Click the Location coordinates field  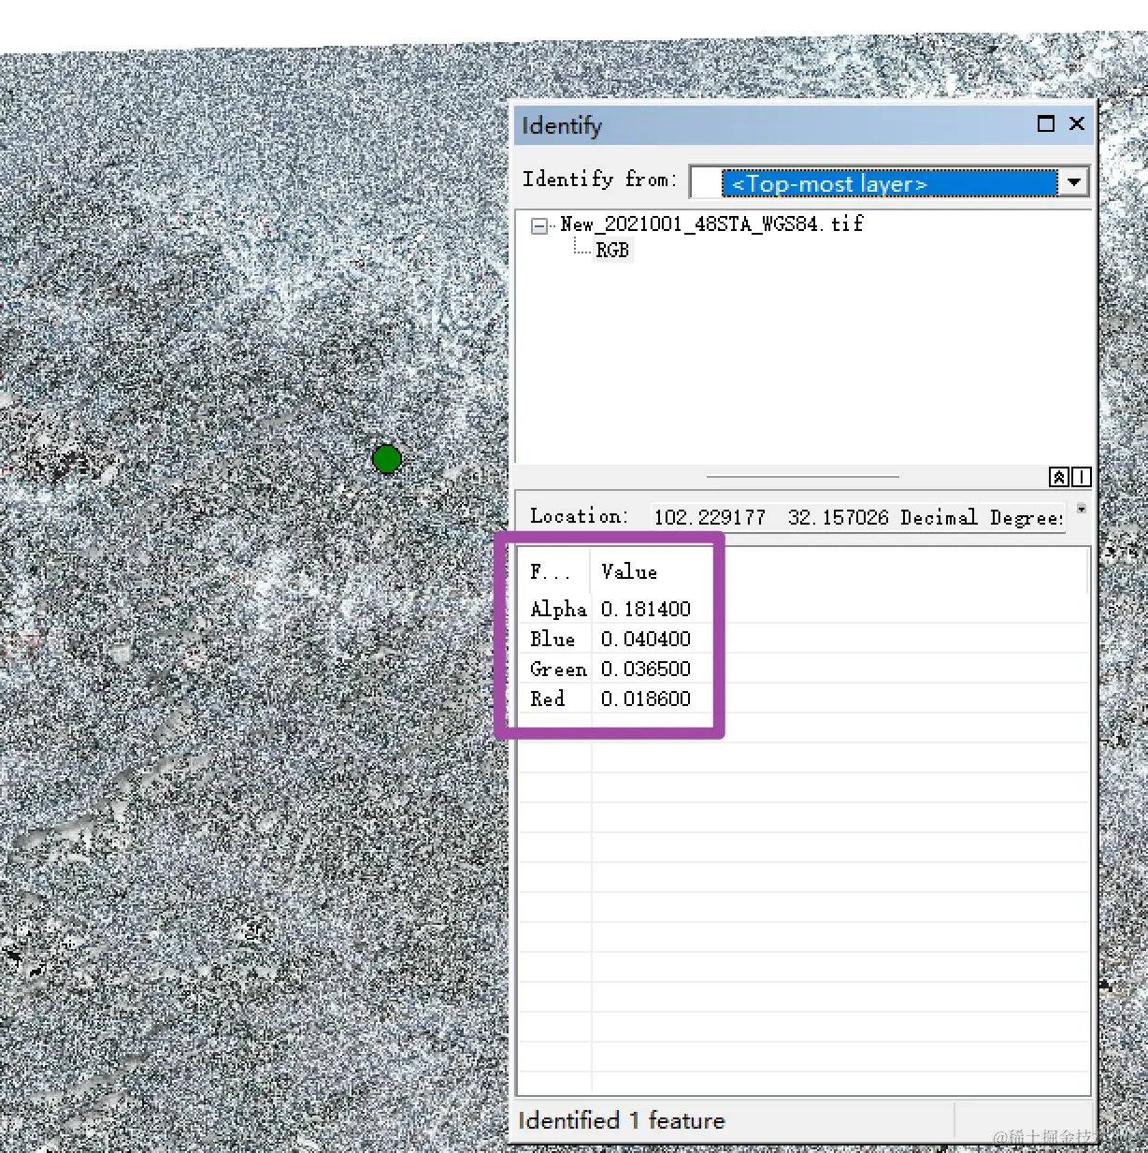tap(858, 517)
